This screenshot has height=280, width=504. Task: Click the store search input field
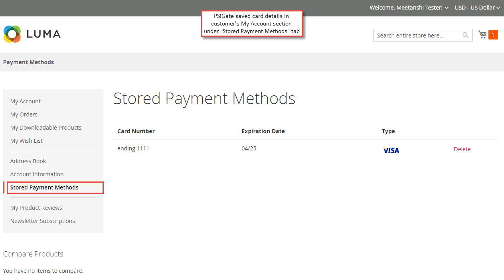[415, 35]
